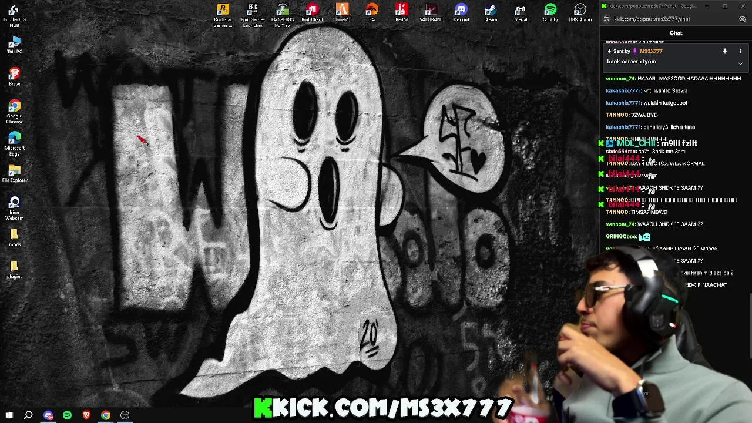Open This PC desktop icon
Screen dimensions: 752x423
[15, 45]
